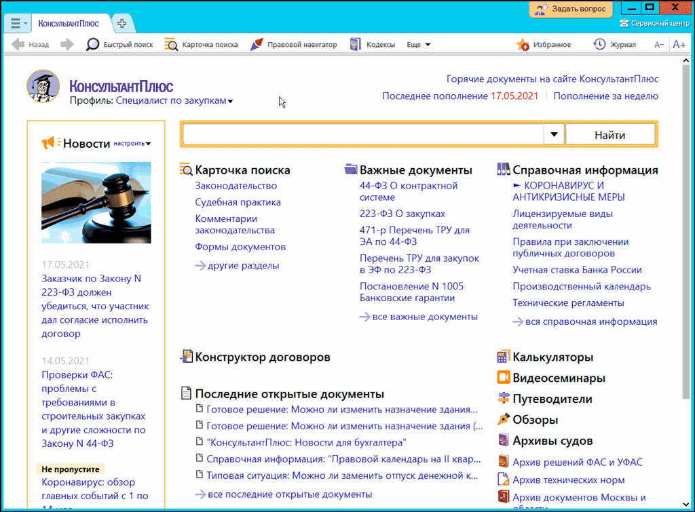695x512 pixels.
Task: Click the Архив решений ФАС icon
Action: pos(504,462)
